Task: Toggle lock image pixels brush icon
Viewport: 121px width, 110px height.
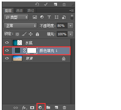Action: 24,34
